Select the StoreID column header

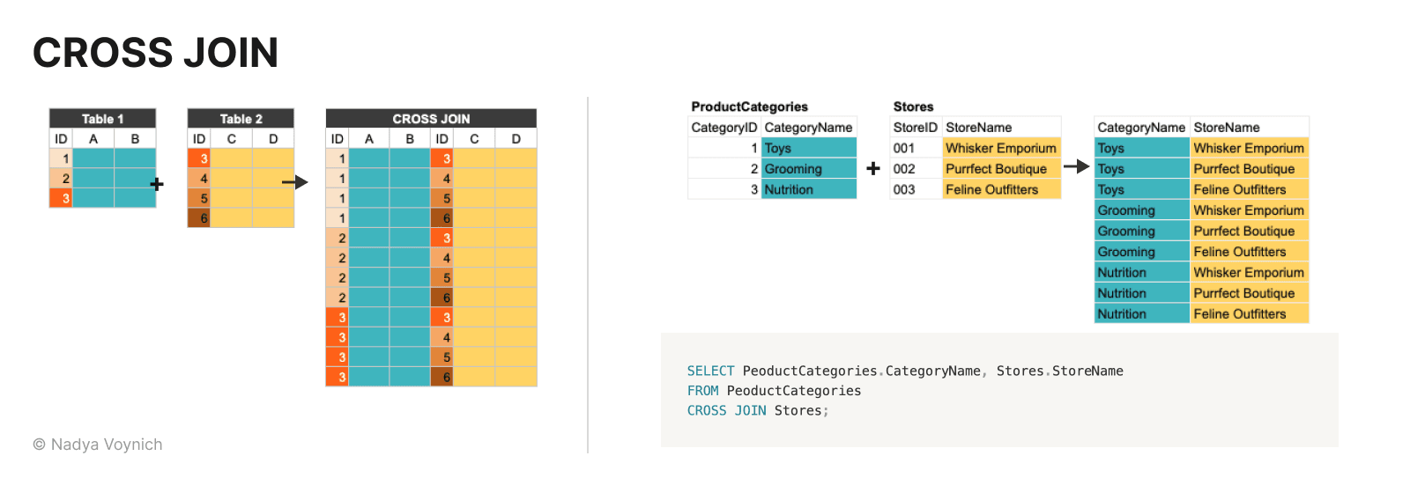point(915,128)
